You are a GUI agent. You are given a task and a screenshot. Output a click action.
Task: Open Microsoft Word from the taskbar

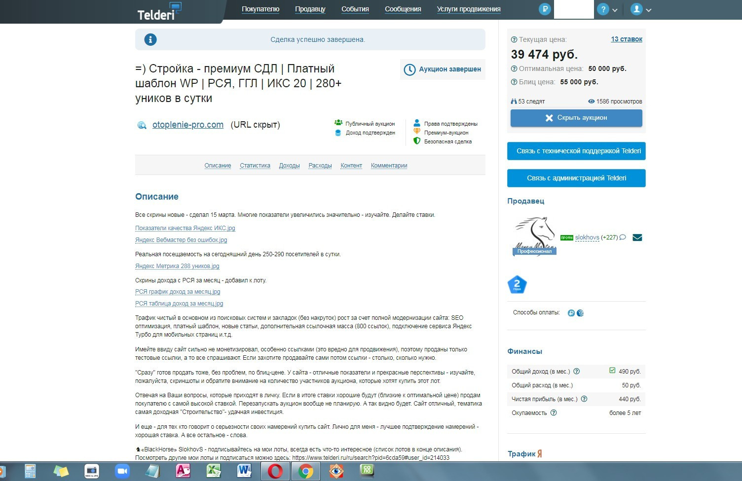click(x=244, y=471)
